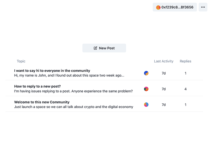
Task: Sort by the Replies column header
Action: (x=185, y=61)
